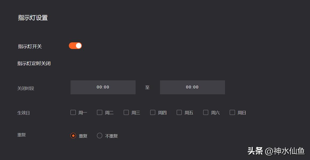Enable the 周五 checkbox
This screenshot has width=310, height=160.
pyautogui.click(x=179, y=112)
